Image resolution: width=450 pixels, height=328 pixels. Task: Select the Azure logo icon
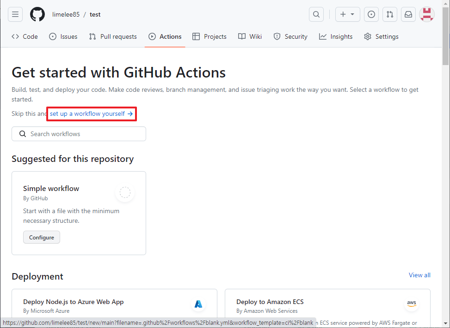point(198,304)
